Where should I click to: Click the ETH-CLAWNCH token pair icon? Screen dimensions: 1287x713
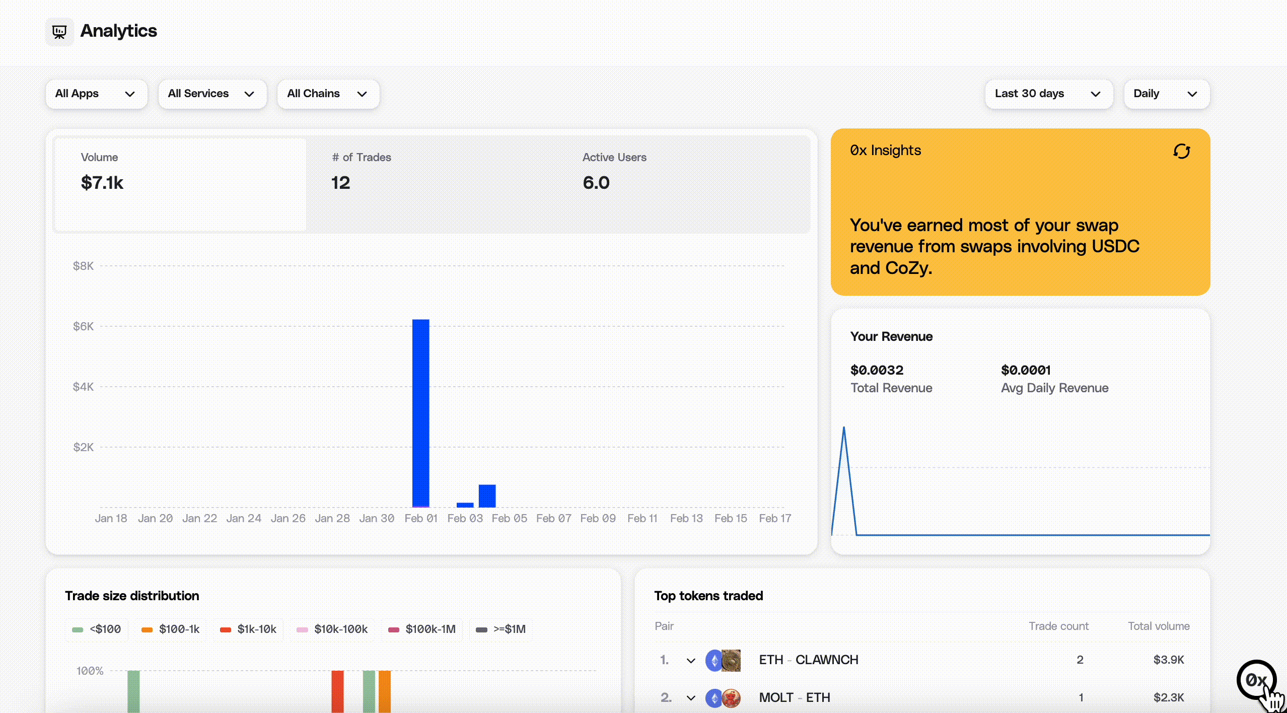(723, 660)
